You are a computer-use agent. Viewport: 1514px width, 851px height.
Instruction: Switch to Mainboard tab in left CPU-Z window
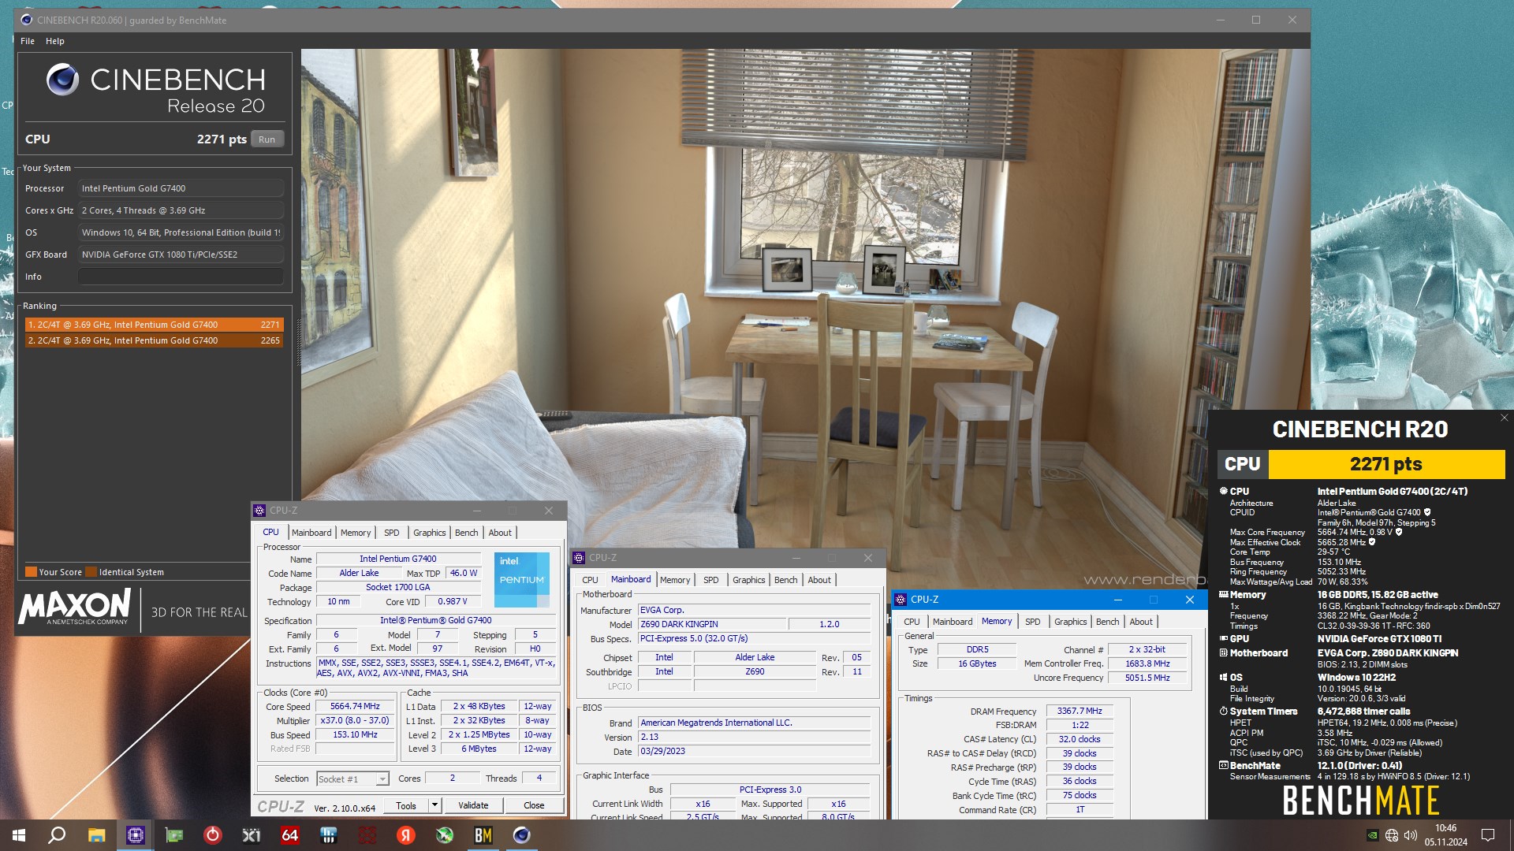click(x=311, y=533)
